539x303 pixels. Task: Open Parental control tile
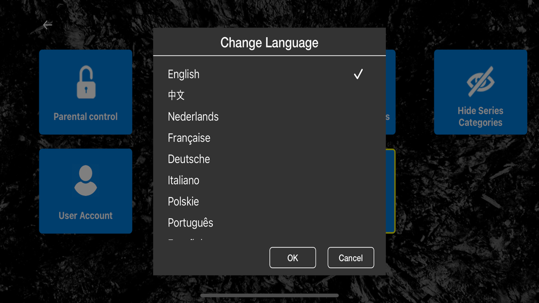86,92
